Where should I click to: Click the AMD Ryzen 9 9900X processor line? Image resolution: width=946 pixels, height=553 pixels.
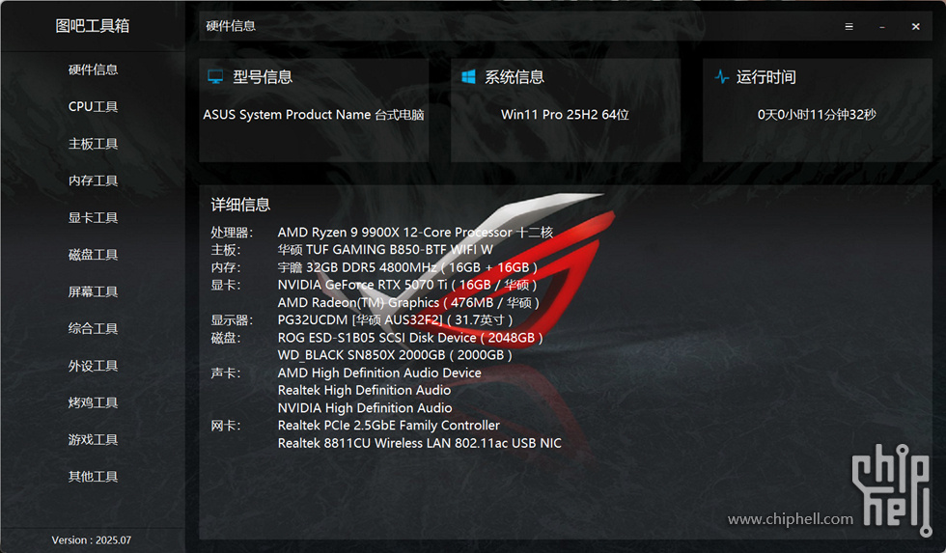point(415,233)
